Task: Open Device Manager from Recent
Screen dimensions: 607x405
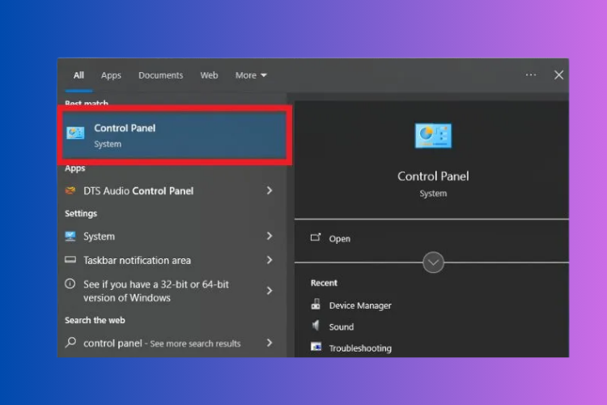Action: [360, 305]
